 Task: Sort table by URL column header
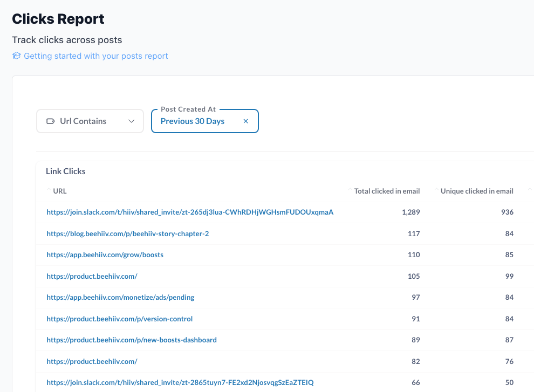pyautogui.click(x=59, y=191)
